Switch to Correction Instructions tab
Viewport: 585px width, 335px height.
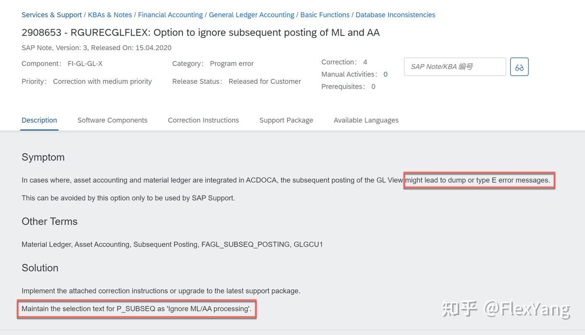tap(204, 121)
